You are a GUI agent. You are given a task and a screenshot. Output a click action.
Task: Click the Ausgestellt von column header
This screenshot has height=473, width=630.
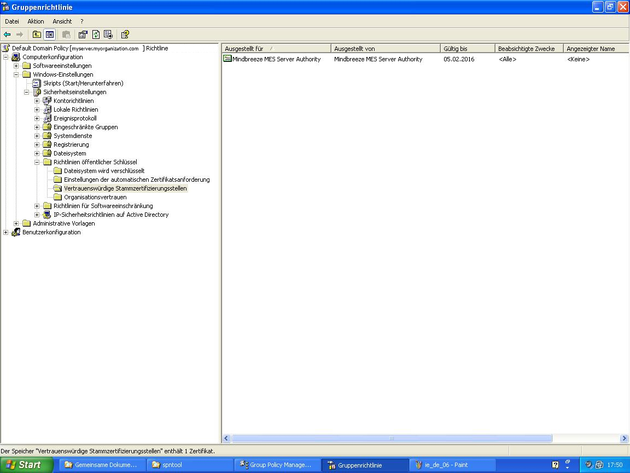385,49
